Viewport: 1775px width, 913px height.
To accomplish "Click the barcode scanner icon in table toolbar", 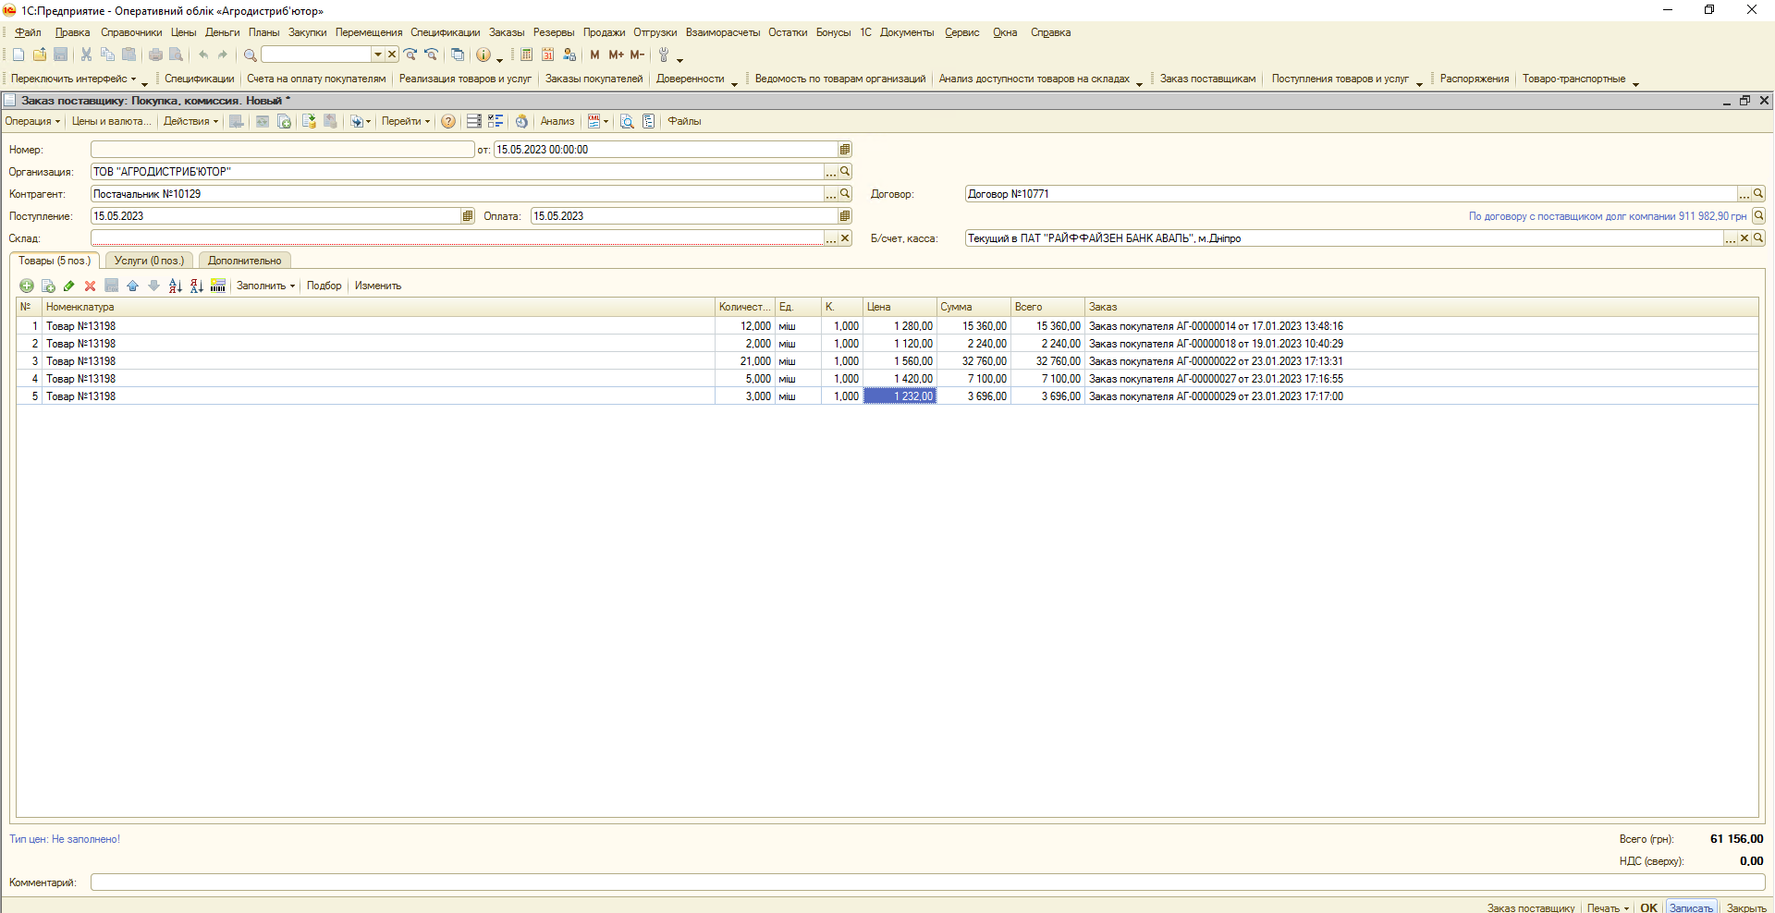I will [x=218, y=286].
